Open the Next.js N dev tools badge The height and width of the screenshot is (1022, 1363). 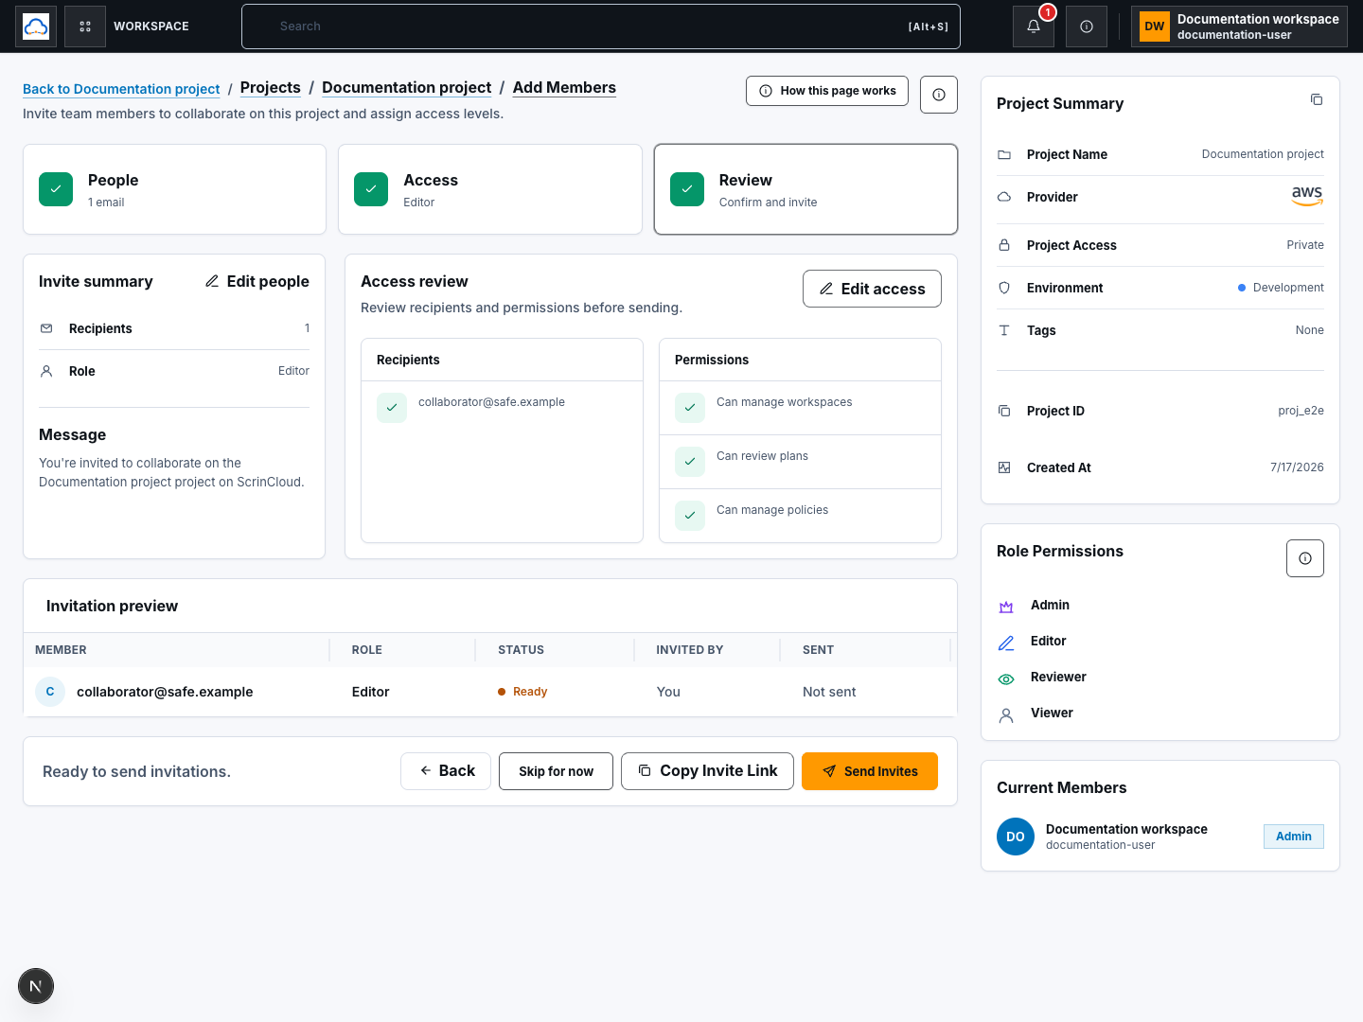(36, 986)
